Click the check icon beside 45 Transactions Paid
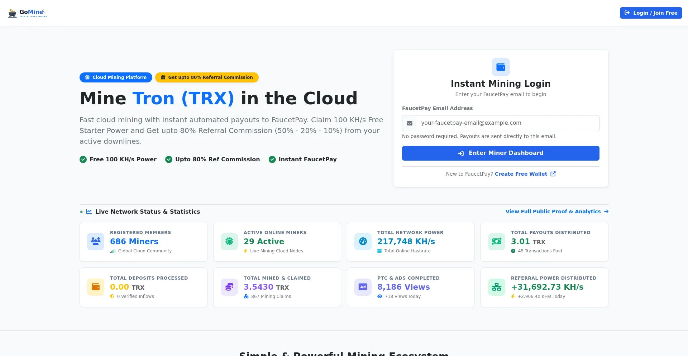 click(513, 251)
